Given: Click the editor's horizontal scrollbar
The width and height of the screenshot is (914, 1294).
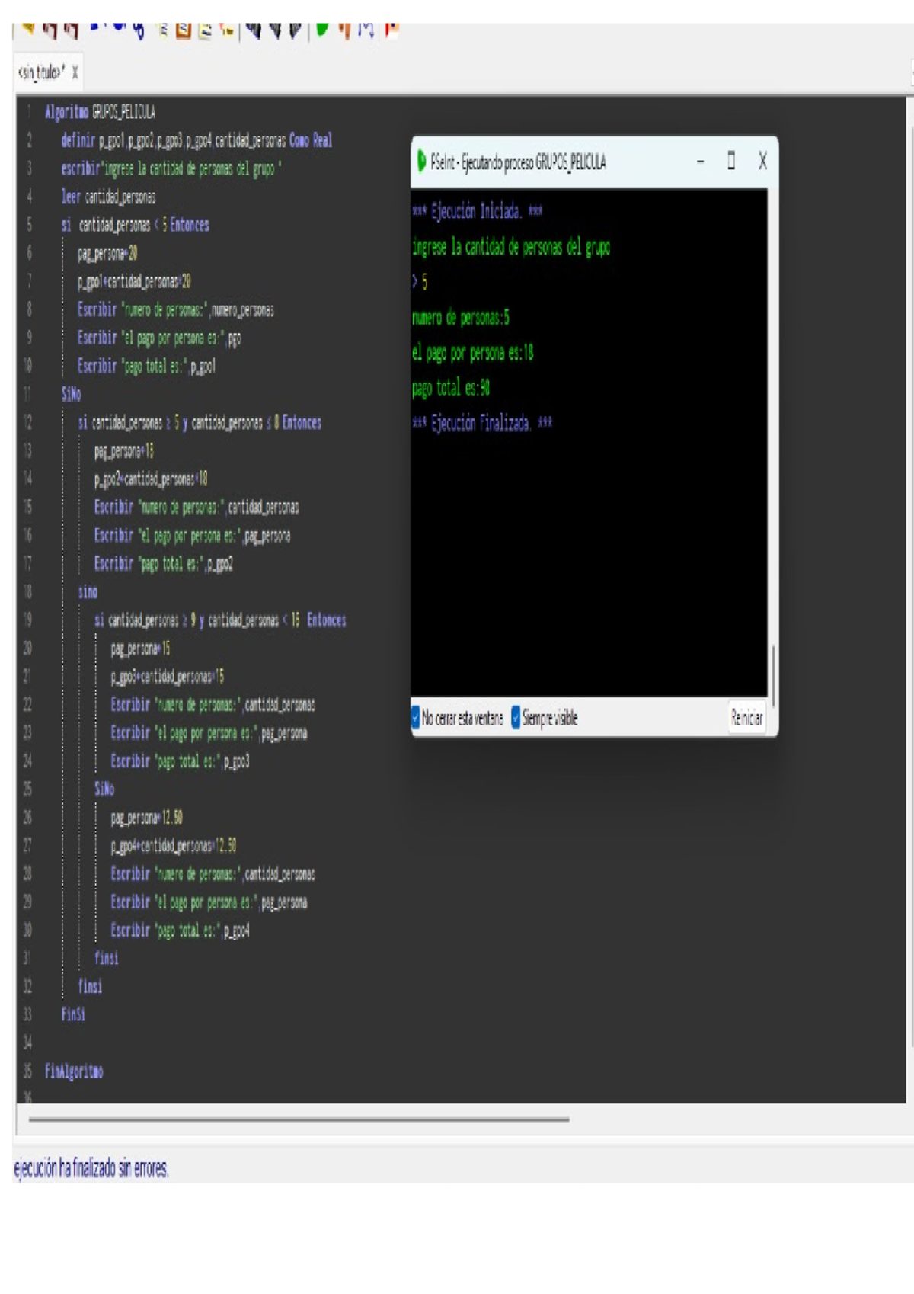Looking at the screenshot, I should click(299, 1119).
